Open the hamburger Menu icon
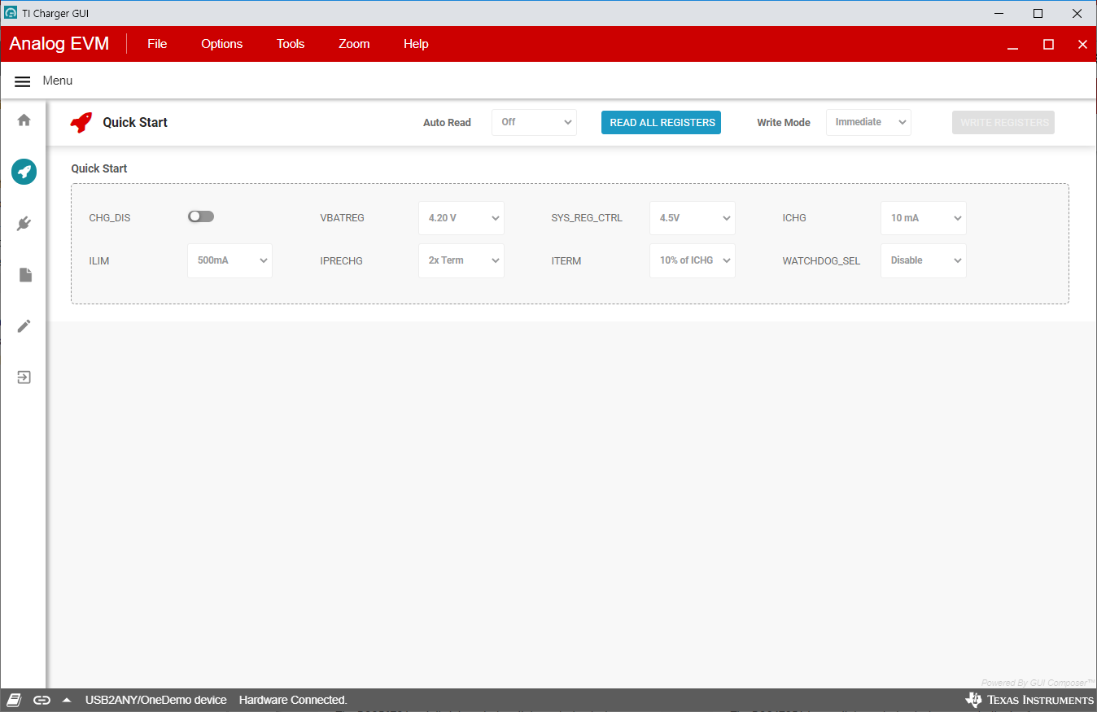This screenshot has height=712, width=1097. pos(23,81)
